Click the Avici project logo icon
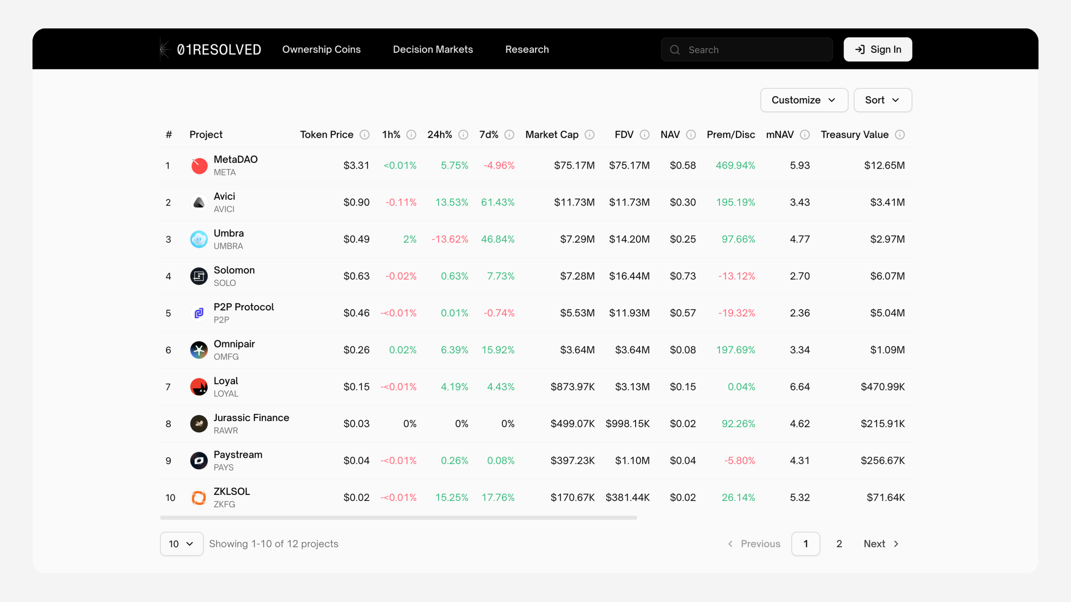 tap(199, 203)
